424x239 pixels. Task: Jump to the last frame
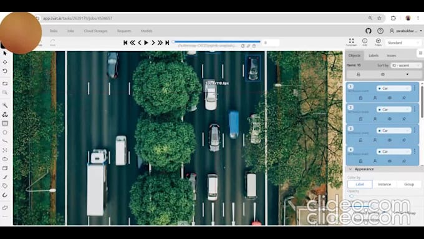point(167,42)
